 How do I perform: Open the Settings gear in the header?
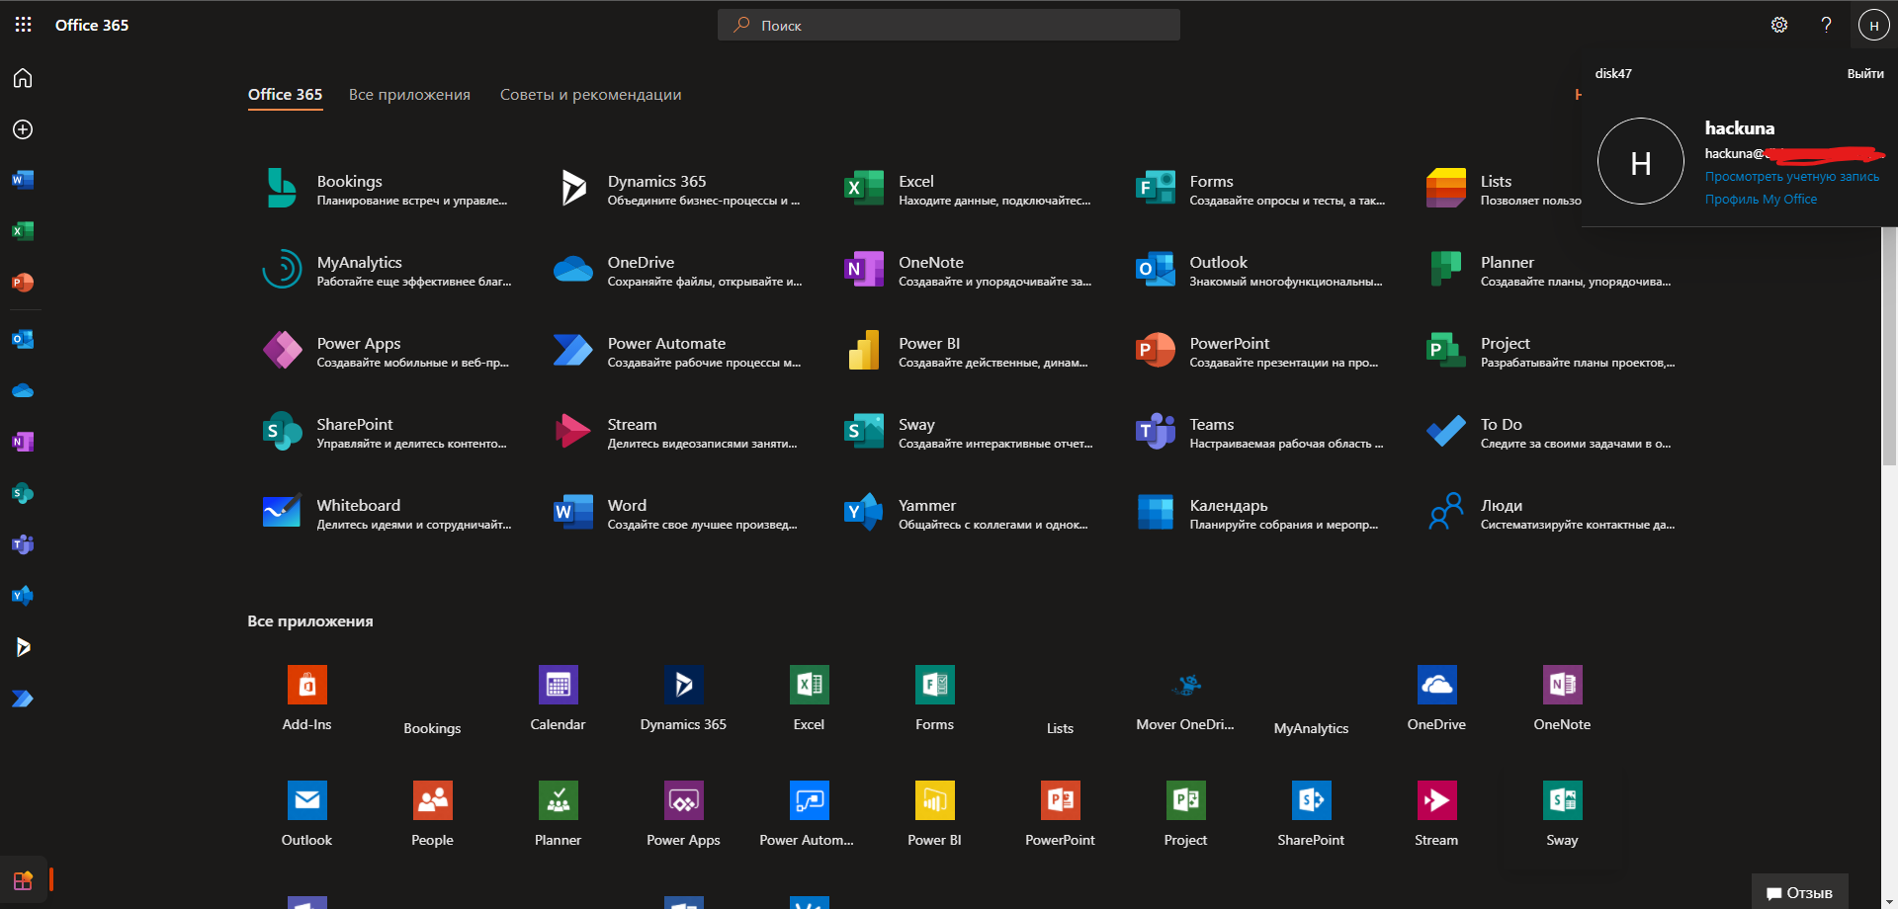click(x=1779, y=25)
